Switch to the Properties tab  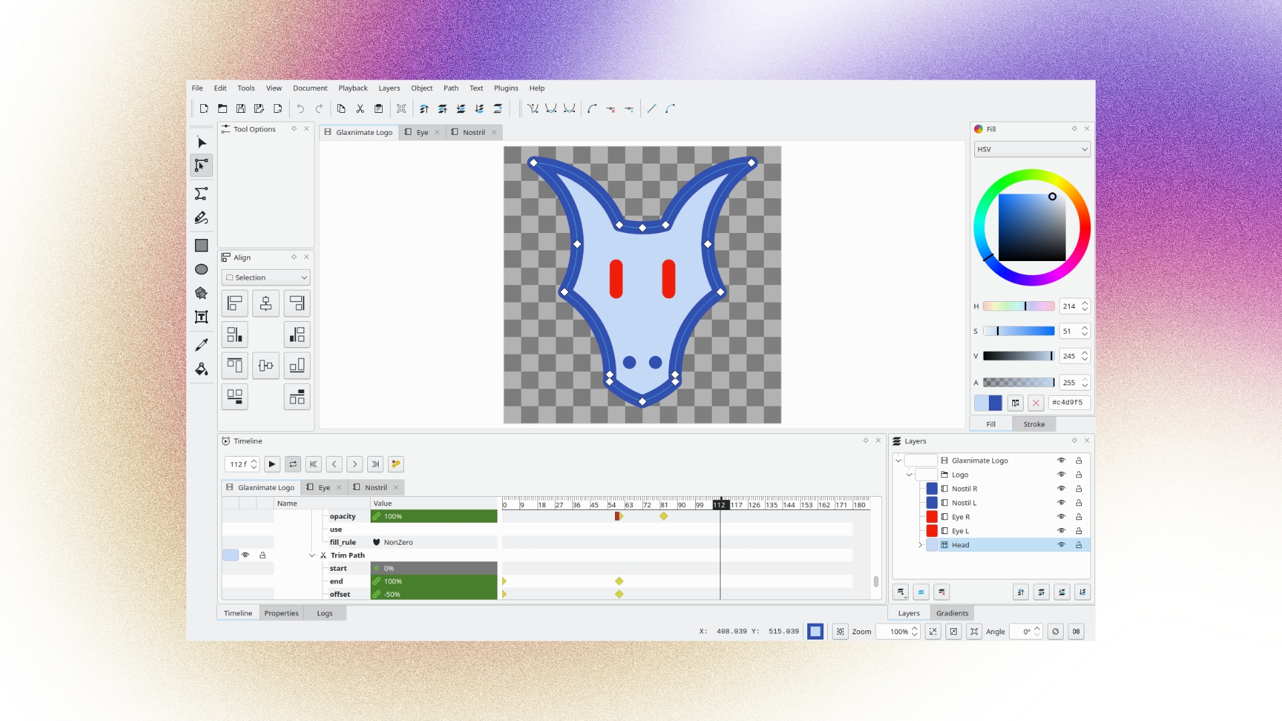pyautogui.click(x=281, y=613)
